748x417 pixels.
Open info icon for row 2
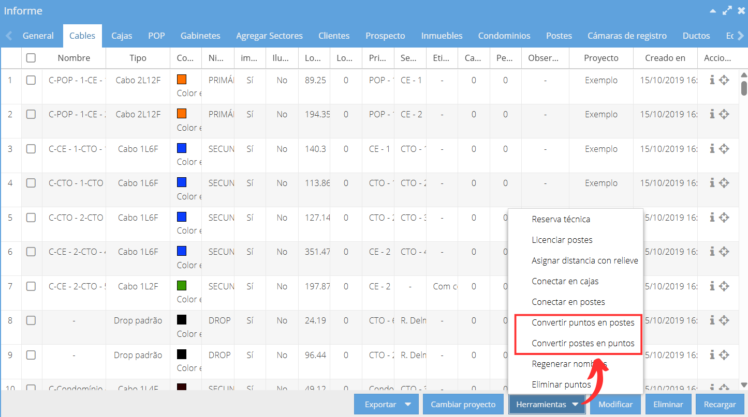(712, 114)
